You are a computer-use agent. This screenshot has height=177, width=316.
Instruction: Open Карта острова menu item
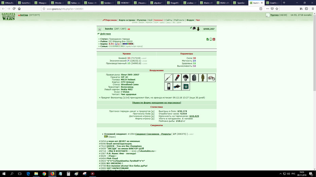[127, 20]
